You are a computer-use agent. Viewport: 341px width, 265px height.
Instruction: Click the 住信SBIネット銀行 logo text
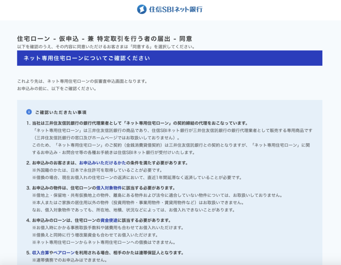pos(176,9)
